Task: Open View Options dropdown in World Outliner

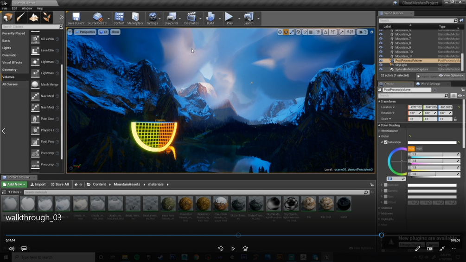Action: (451, 76)
